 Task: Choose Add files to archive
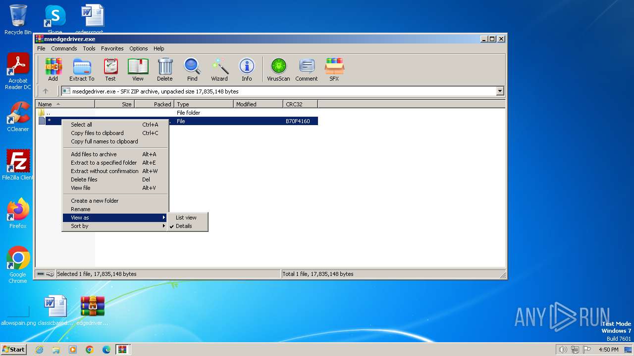pyautogui.click(x=115, y=154)
